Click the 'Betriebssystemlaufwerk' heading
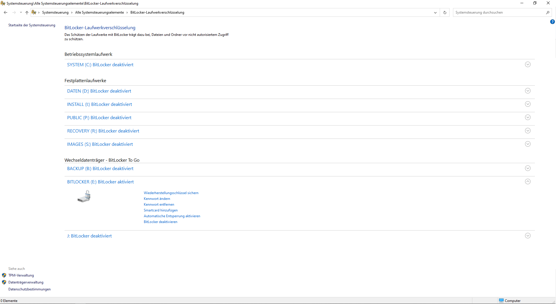 tap(88, 54)
